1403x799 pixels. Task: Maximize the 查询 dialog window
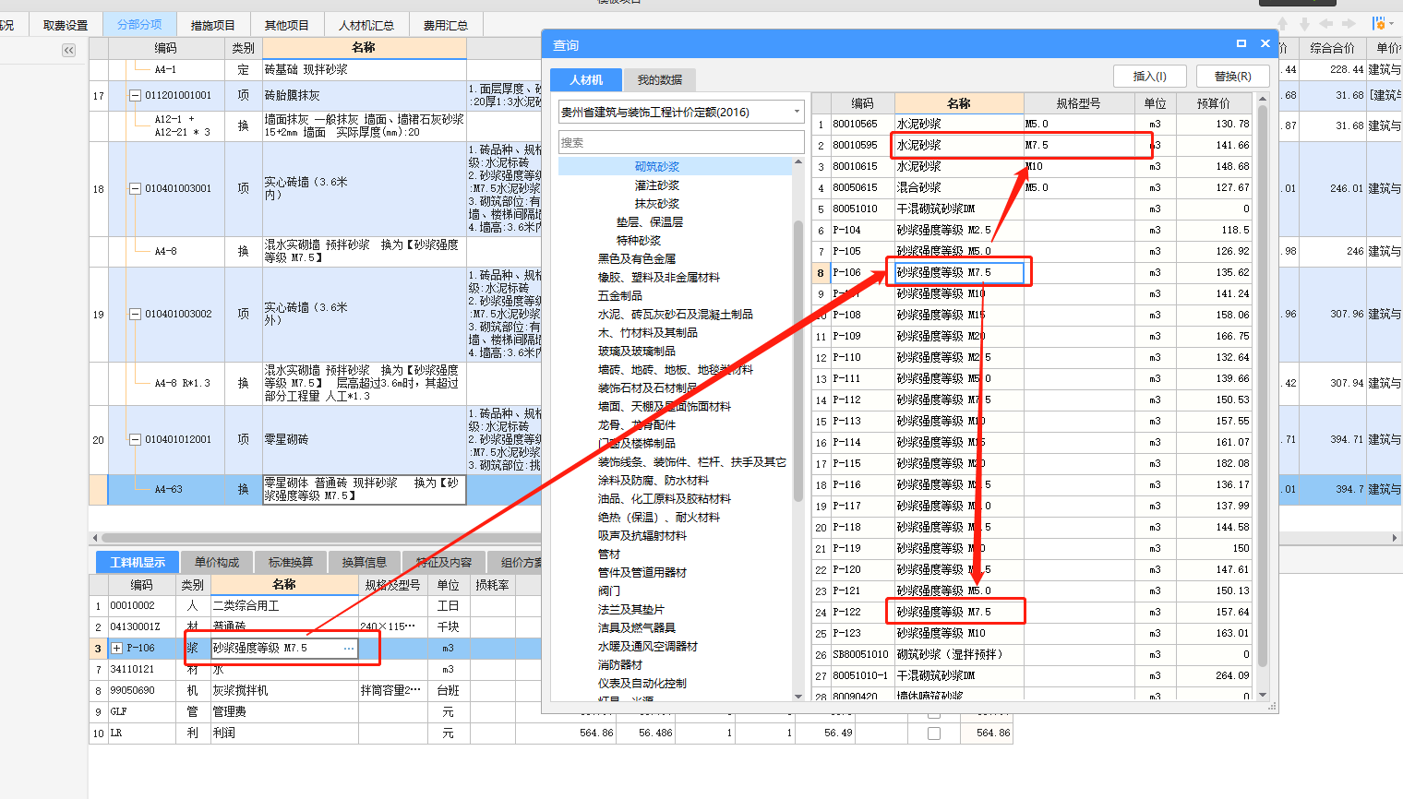[1241, 43]
